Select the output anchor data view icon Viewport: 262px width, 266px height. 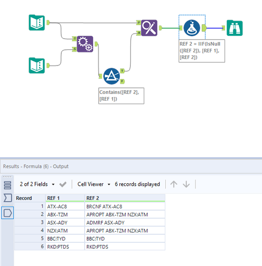pyautogui.click(x=7, y=213)
